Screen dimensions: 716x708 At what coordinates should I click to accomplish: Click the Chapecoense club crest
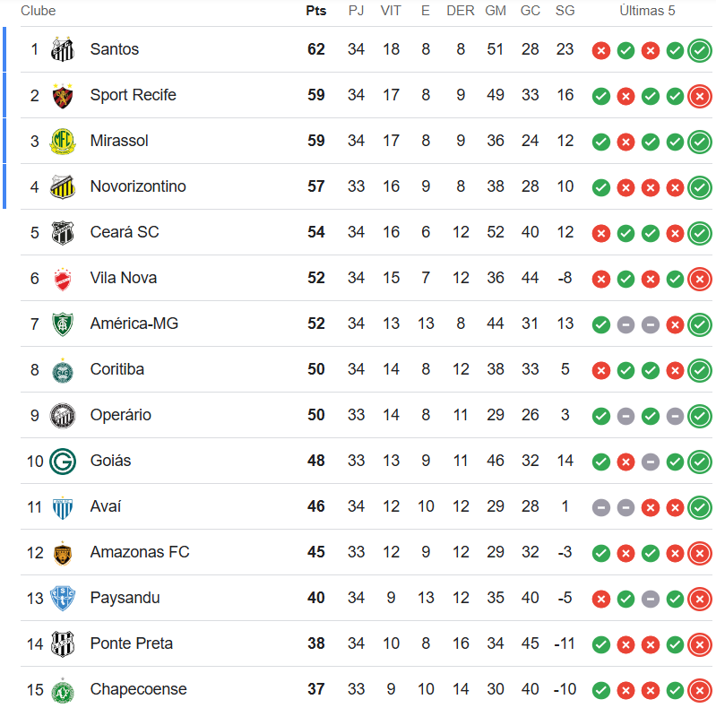[x=62, y=689]
